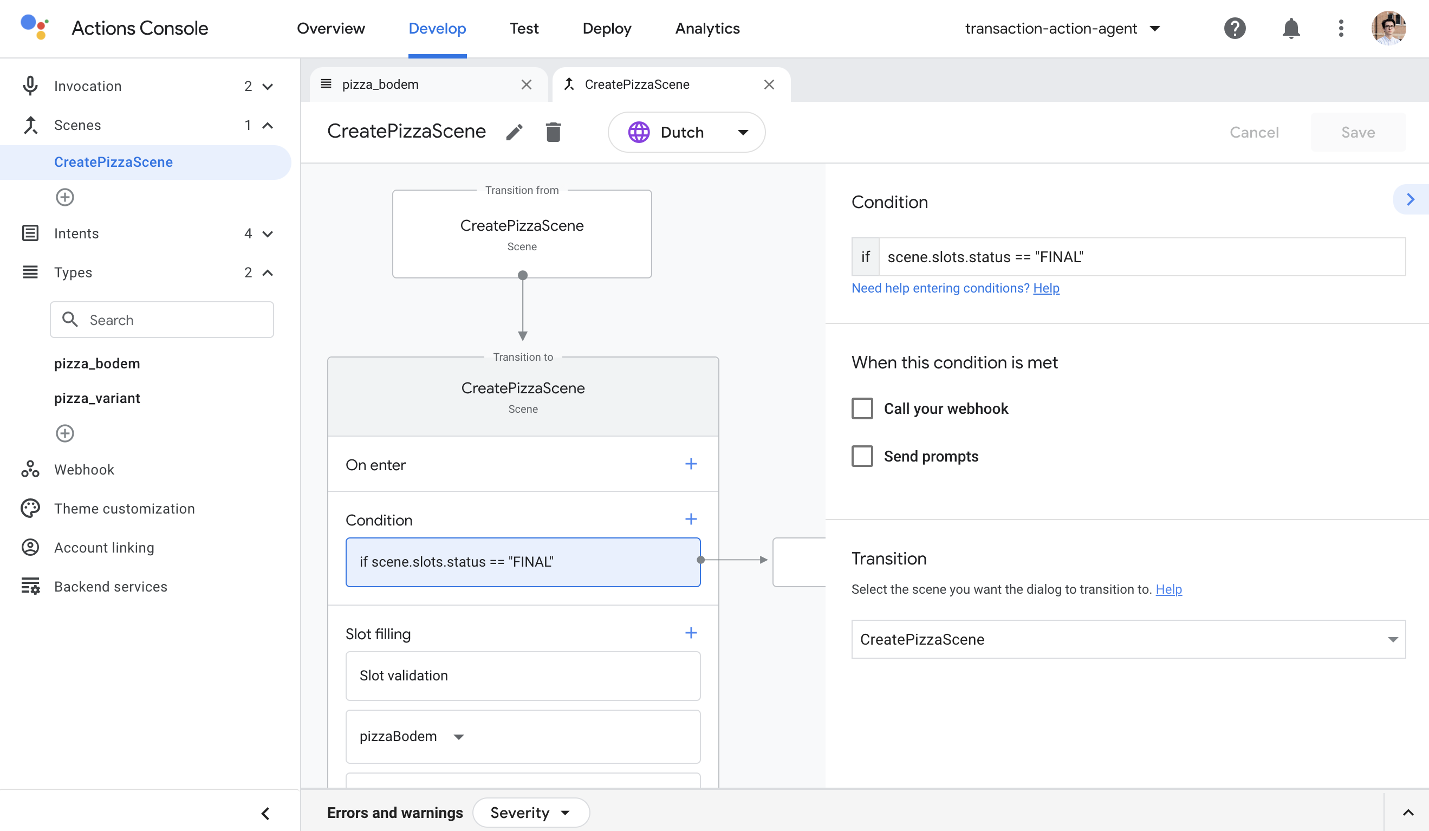The width and height of the screenshot is (1429, 831).
Task: Click the Account linking person icon
Action: coord(31,547)
